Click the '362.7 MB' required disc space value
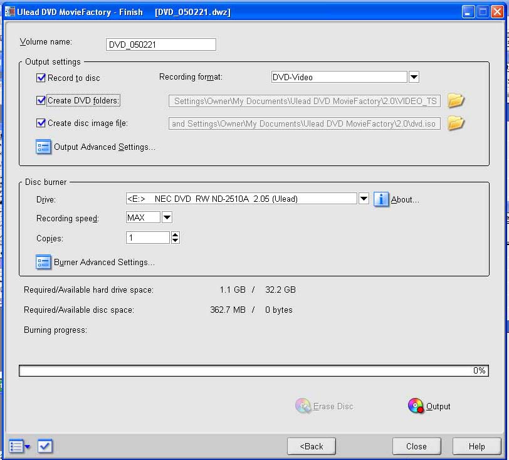 [x=228, y=310]
